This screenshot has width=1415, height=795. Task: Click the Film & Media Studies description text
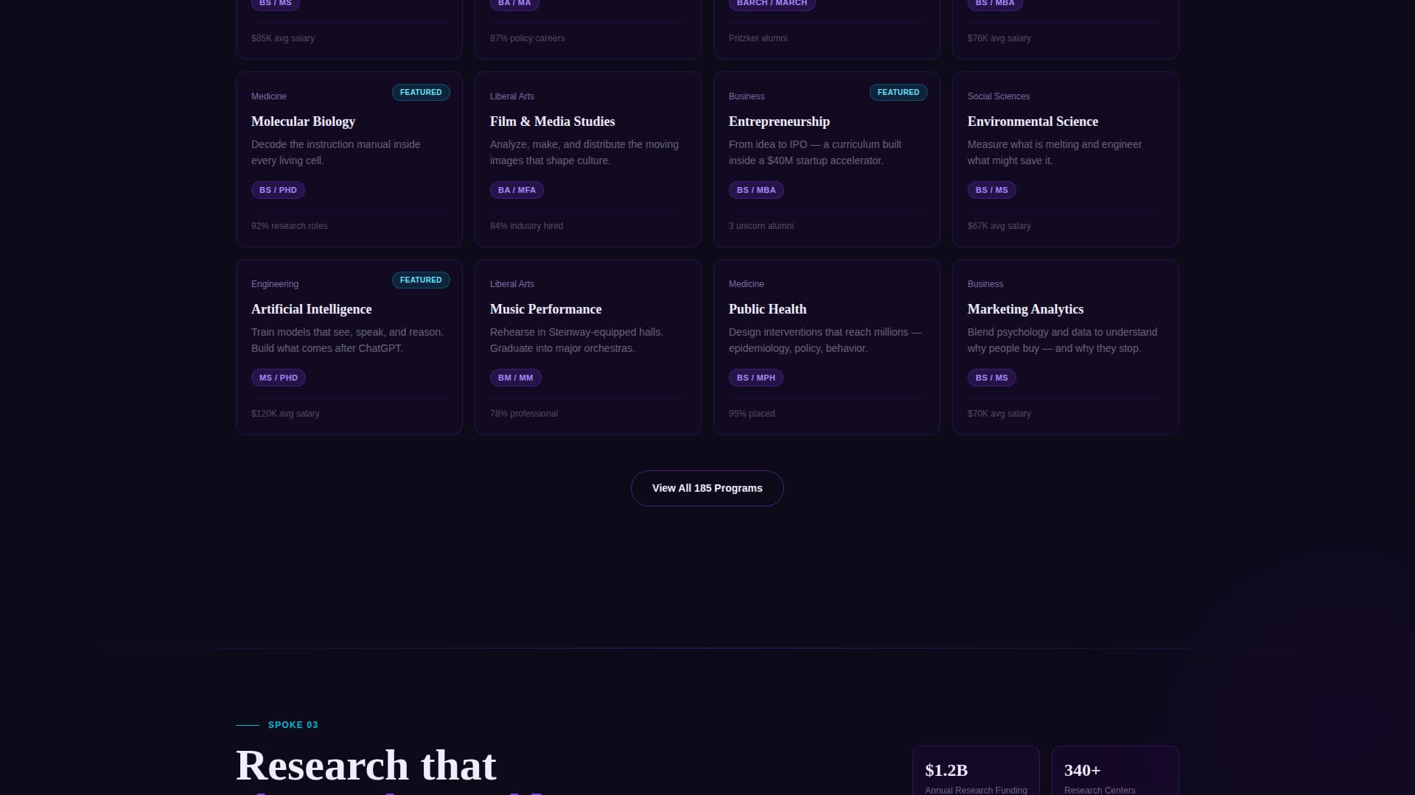coord(584,152)
